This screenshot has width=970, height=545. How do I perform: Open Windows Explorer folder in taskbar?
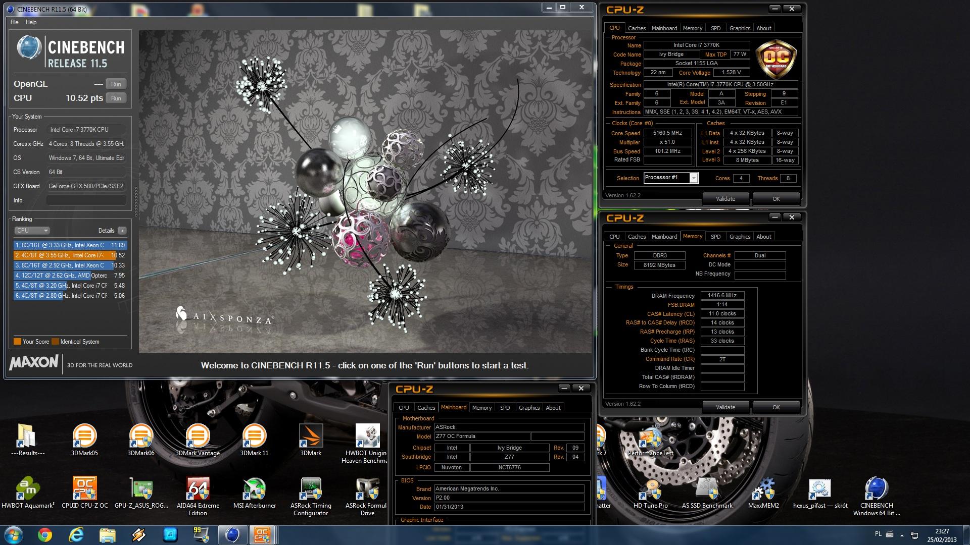(108, 535)
